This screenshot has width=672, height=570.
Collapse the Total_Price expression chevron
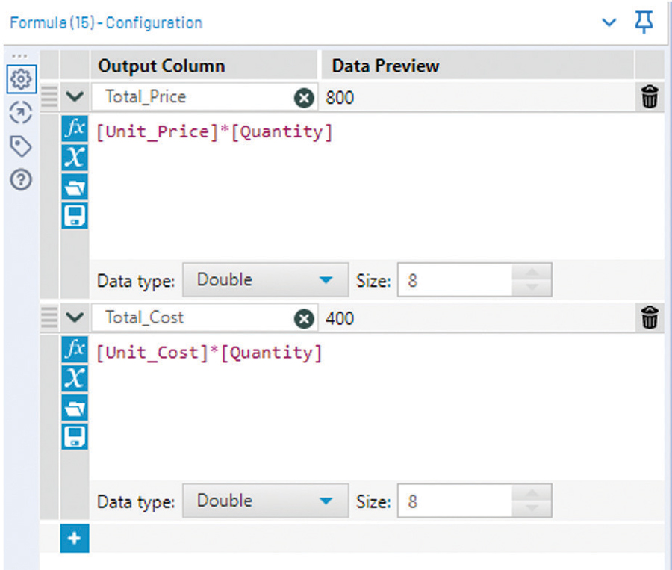[x=75, y=97]
